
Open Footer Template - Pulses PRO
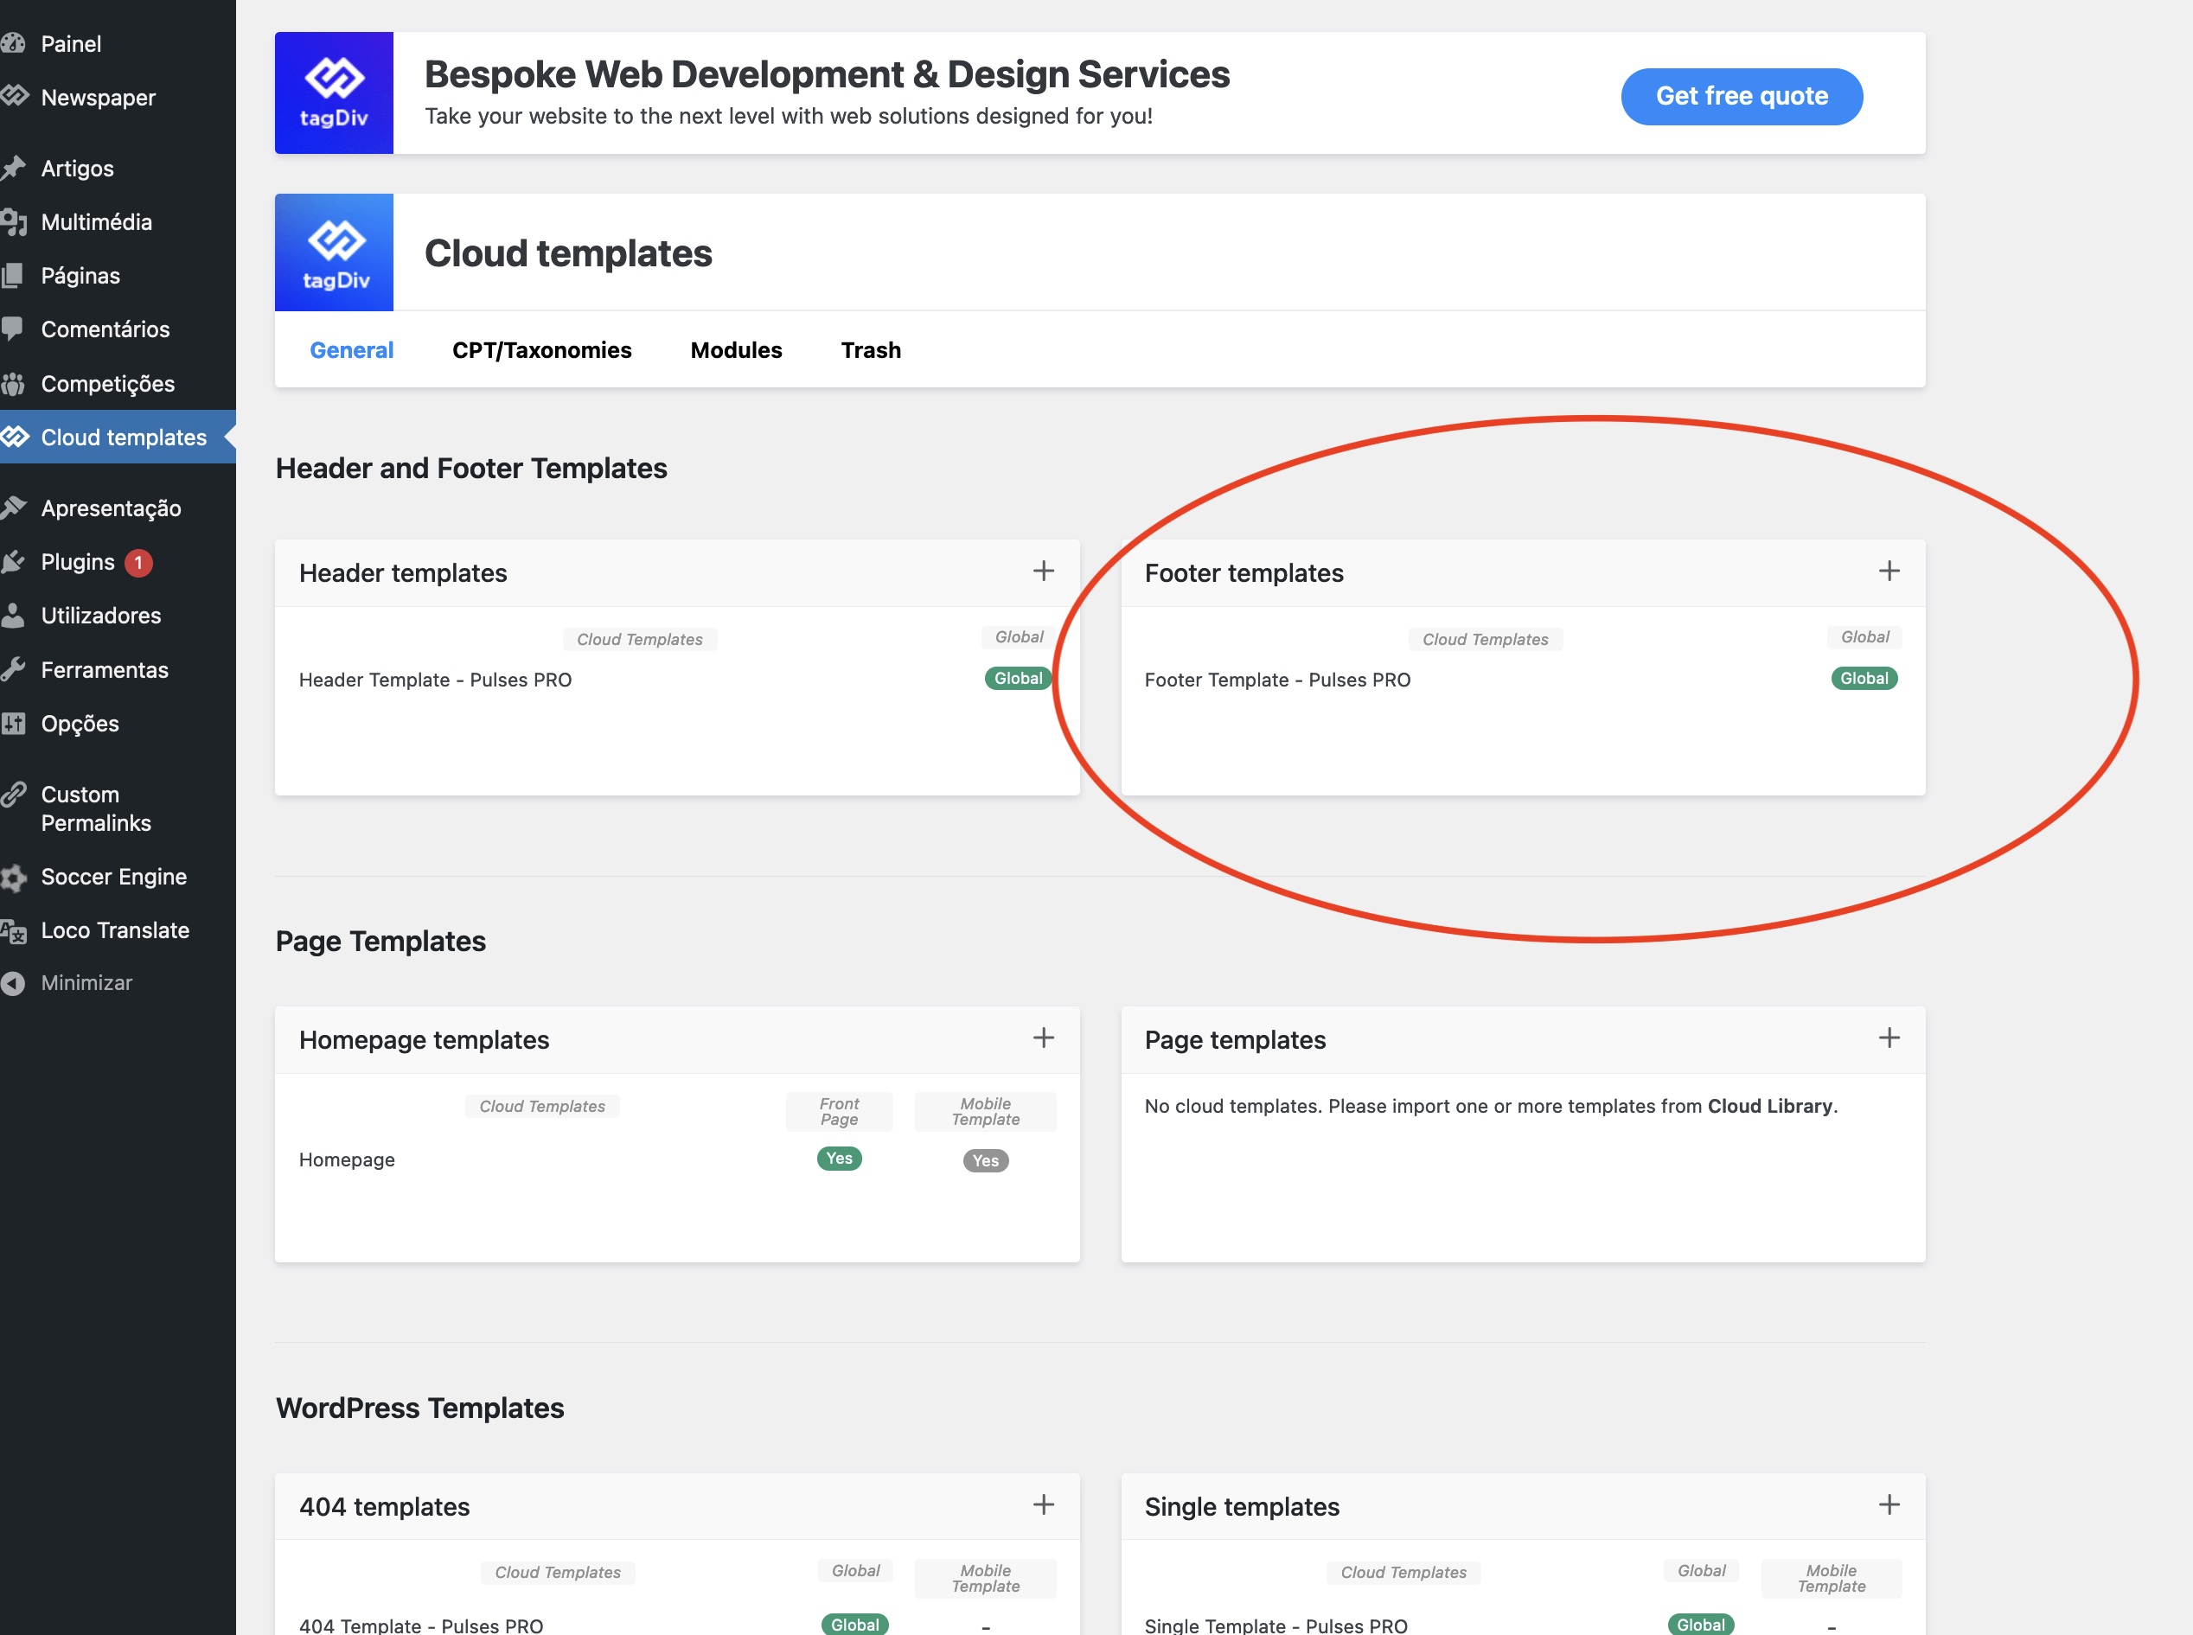pyautogui.click(x=1277, y=680)
